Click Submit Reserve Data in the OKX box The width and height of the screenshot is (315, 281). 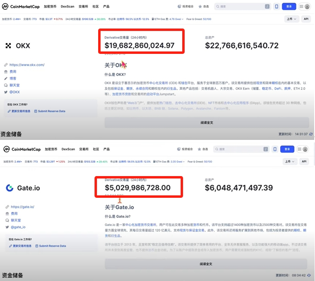(x=49, y=111)
